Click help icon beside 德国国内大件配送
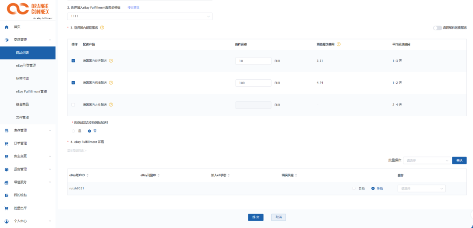 (111, 105)
